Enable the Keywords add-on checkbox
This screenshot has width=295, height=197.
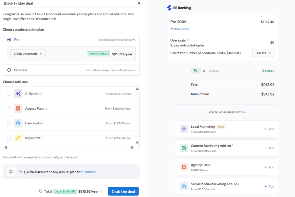(9, 138)
